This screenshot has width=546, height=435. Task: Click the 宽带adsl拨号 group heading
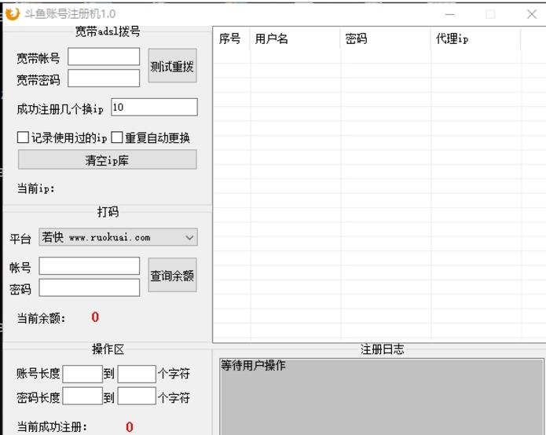[108, 31]
